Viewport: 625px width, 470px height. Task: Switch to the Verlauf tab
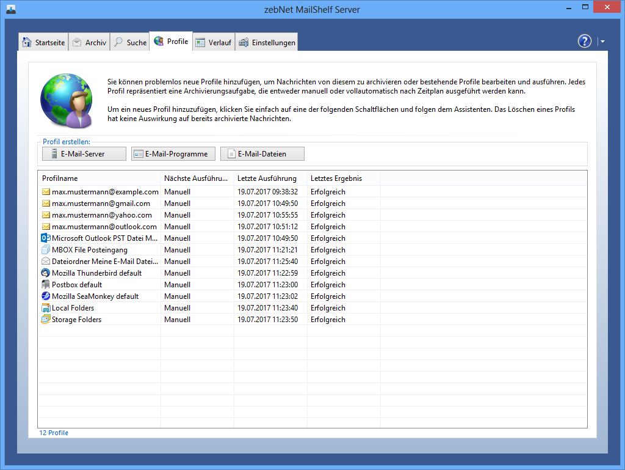[x=214, y=42]
